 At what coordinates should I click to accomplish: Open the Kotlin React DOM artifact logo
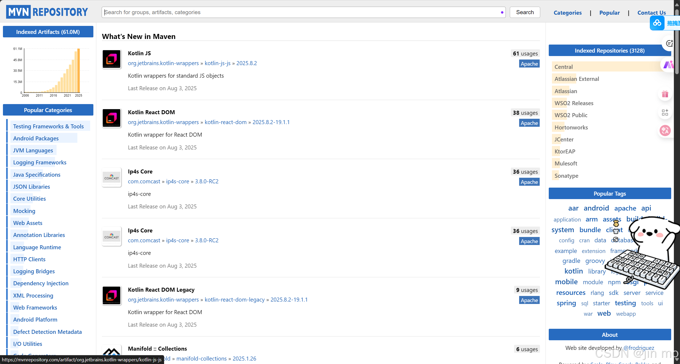pyautogui.click(x=112, y=118)
